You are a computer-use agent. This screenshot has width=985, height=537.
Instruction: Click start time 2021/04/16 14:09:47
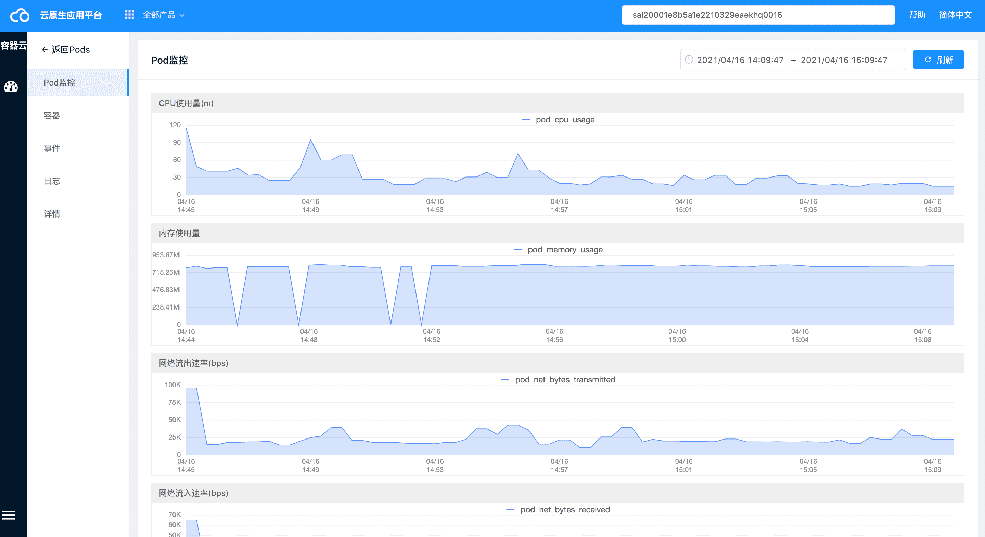point(740,60)
